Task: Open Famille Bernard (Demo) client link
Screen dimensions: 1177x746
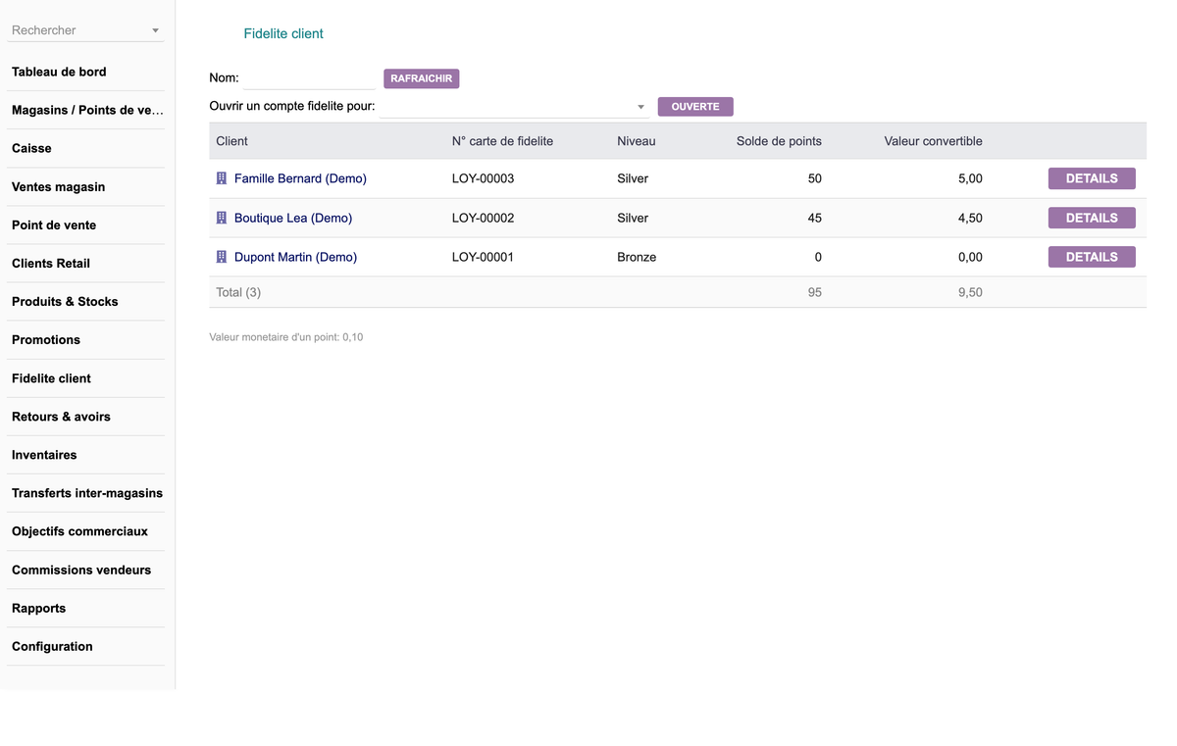Action: [300, 178]
